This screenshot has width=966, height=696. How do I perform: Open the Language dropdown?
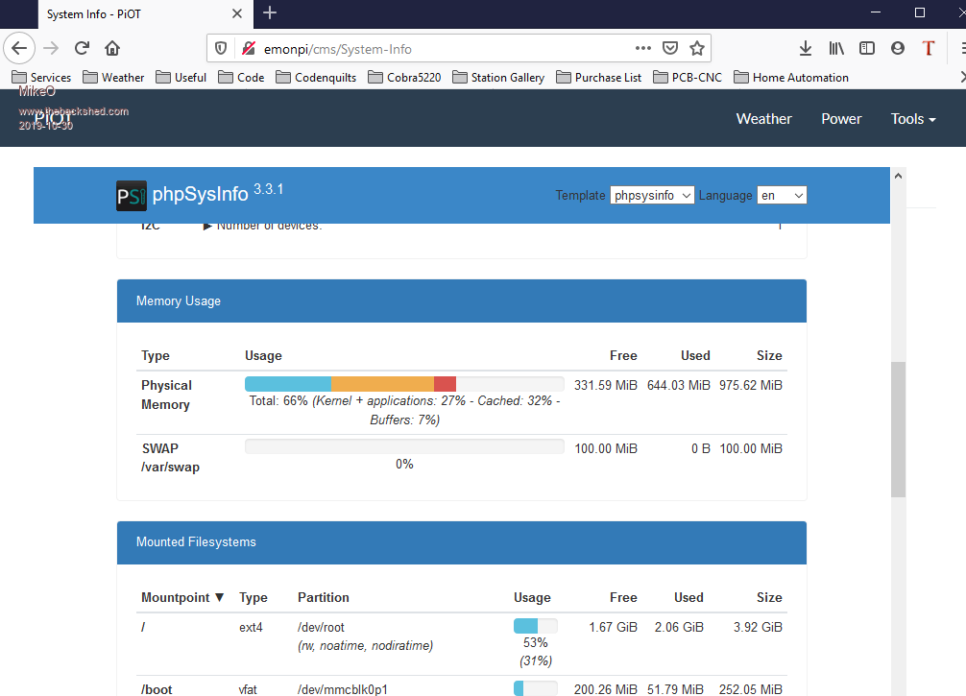point(782,195)
